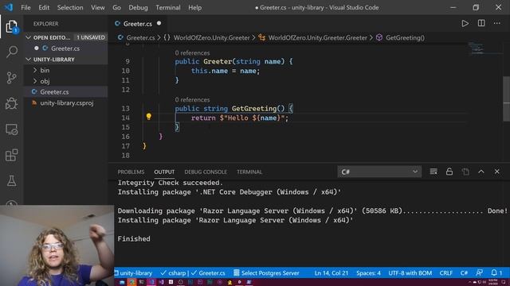Open the Explorer view in activity bar
The height and width of the screenshot is (286, 510).
pos(12,26)
